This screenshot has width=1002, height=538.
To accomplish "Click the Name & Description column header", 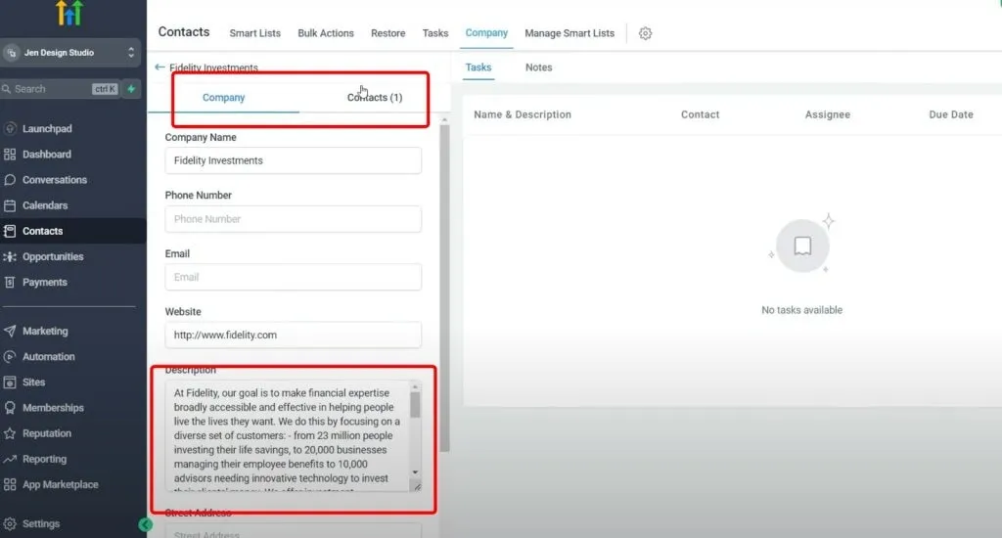I will click(x=523, y=114).
